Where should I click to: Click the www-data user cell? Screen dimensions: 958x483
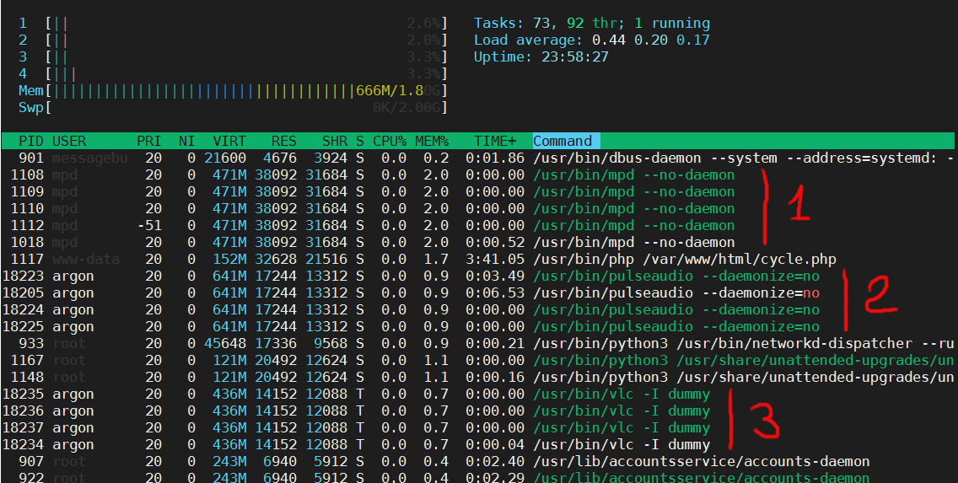pos(85,260)
